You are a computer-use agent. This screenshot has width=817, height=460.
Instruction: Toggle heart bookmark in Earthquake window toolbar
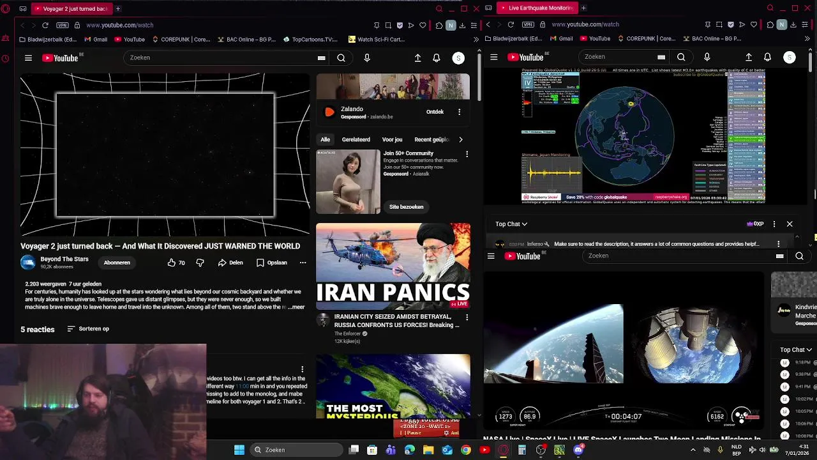click(x=754, y=24)
